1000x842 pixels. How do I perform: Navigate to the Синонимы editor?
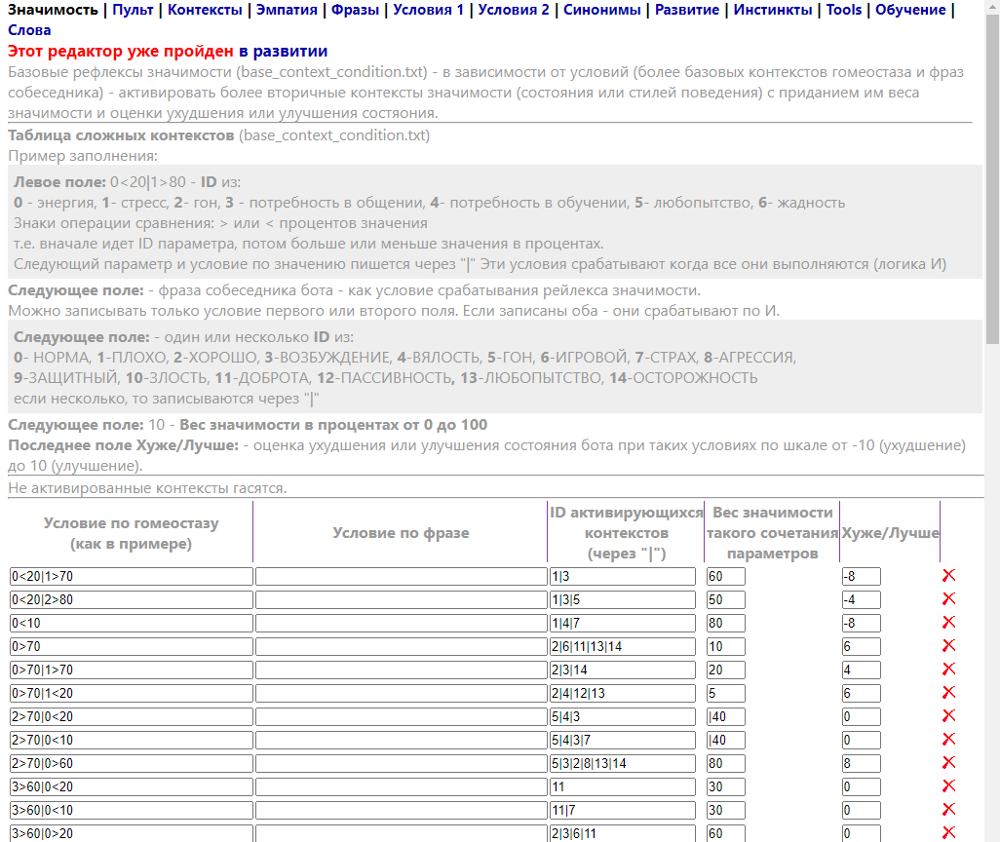[x=601, y=10]
